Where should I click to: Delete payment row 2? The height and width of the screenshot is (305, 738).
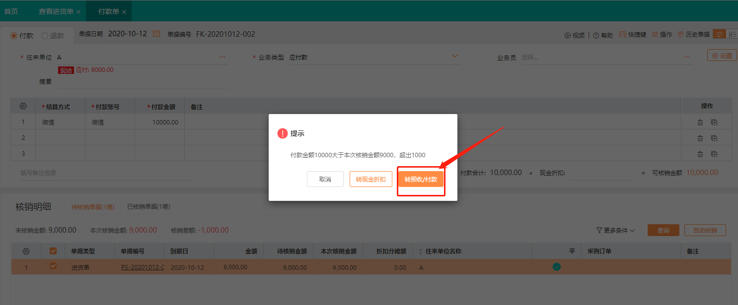point(700,138)
